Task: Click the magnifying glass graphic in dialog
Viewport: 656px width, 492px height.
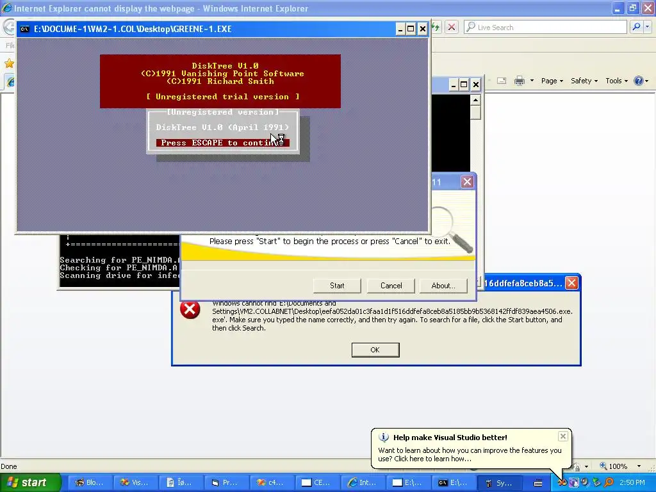Action: click(x=454, y=229)
